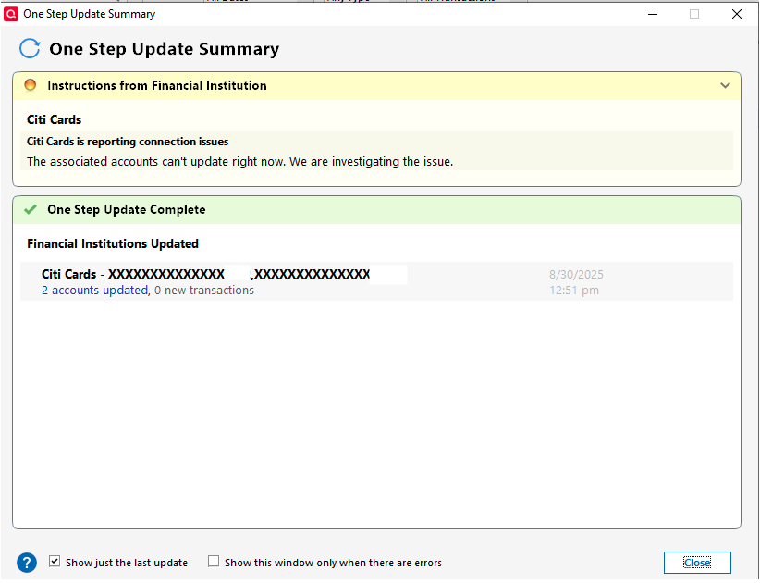Click the blue refresh icon beside heading
The width and height of the screenshot is (760, 583).
[x=30, y=48]
